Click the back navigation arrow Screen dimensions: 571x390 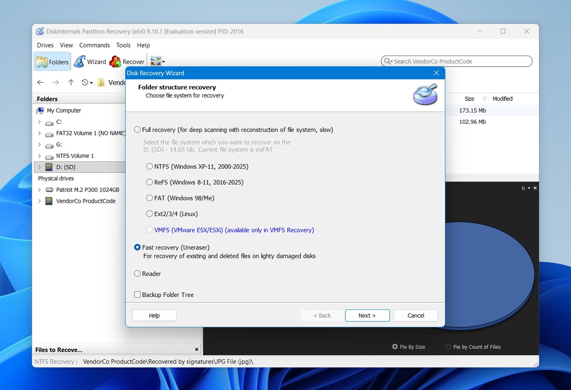click(x=41, y=83)
